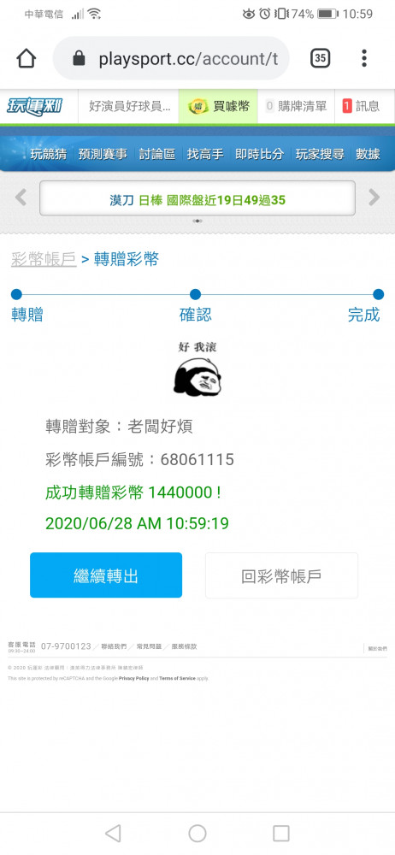The image size is (395, 855).
Task: Tap the browser home icon
Action: [x=27, y=58]
